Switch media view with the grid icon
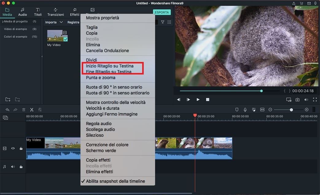The width and height of the screenshot is (320, 195). coord(169,22)
